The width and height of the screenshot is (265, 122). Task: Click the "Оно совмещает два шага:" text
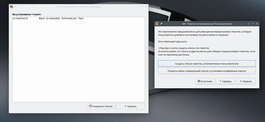coord(173,41)
